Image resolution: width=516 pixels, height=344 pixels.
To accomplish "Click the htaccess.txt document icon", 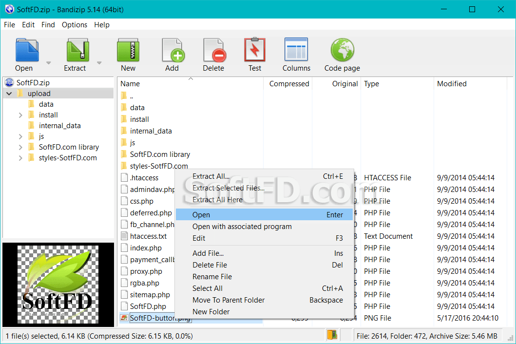I will (x=124, y=236).
